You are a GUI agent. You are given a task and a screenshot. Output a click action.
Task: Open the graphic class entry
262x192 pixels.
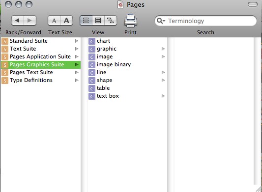click(x=127, y=49)
